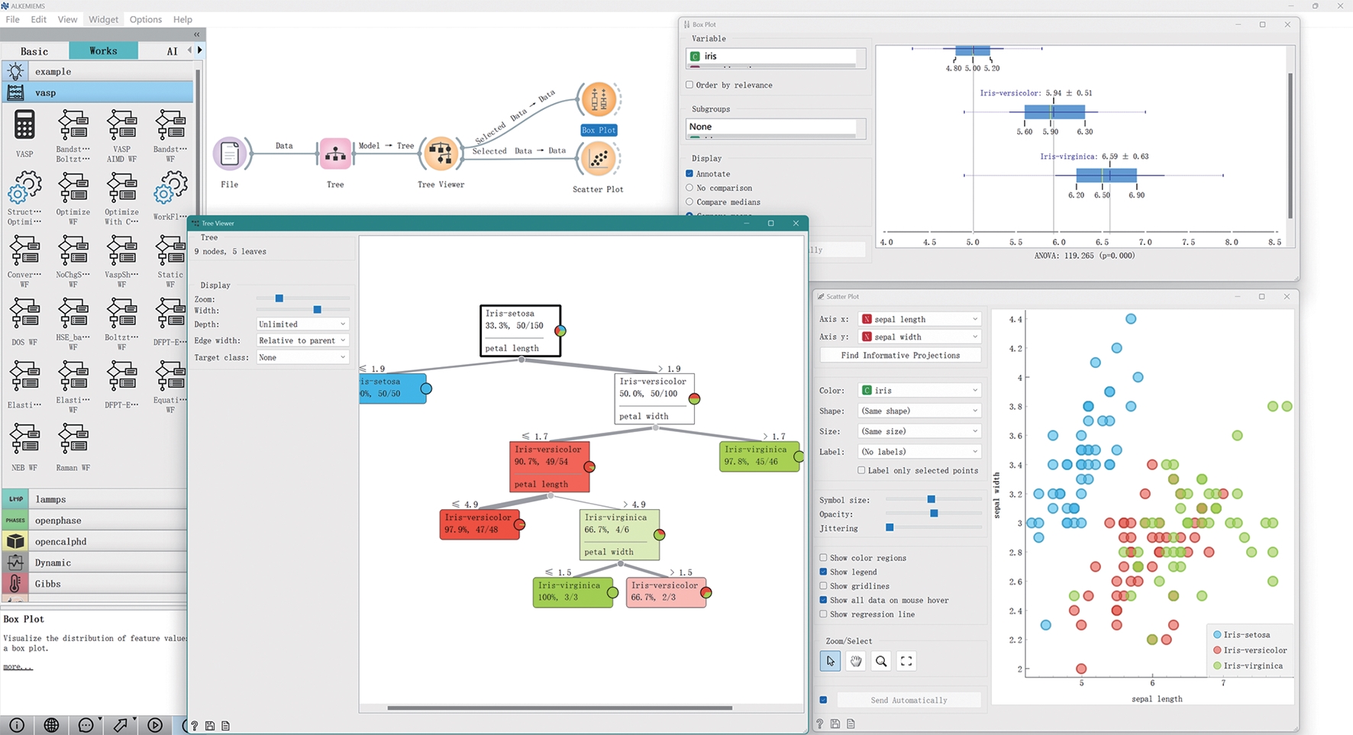Select the DOS WF workflow widget
This screenshot has width=1353, height=735.
24,313
